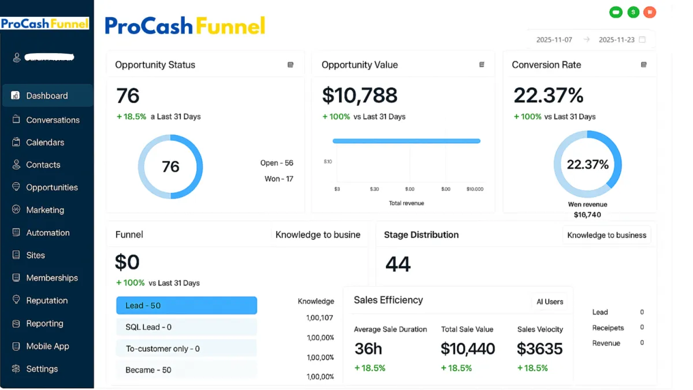693x390 pixels.
Task: Click the 'Sales Efficiency' panel title
Action: 388,300
